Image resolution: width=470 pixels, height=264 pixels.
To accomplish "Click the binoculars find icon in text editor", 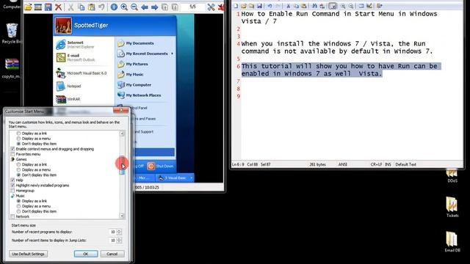I will (314, 6).
